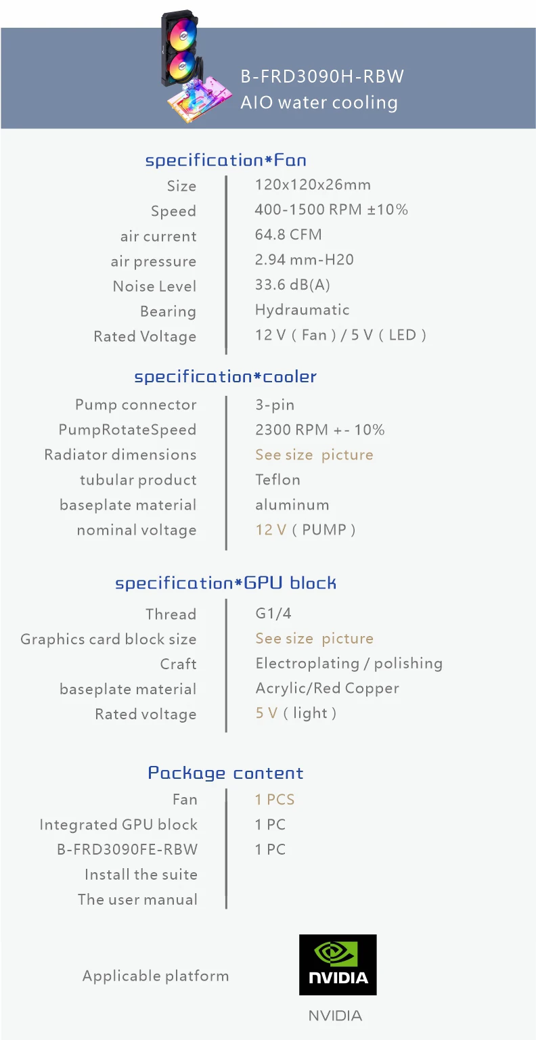Open "See size picture" for graphics card block
The width and height of the screenshot is (536, 1040).
click(x=314, y=639)
